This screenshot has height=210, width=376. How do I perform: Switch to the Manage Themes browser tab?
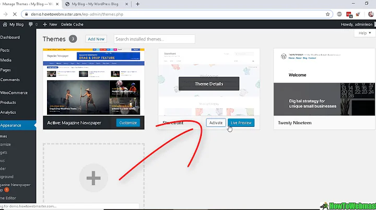(x=28, y=4)
